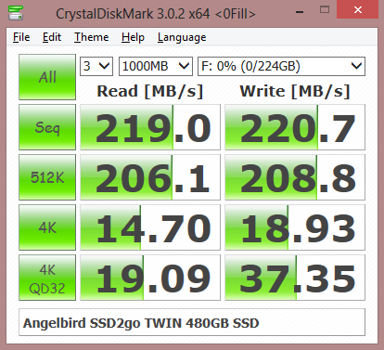
Task: Start the 4K benchmark test
Action: point(47,227)
